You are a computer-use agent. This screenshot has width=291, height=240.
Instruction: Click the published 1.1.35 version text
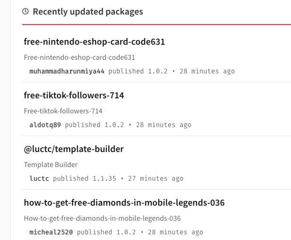tap(85, 178)
